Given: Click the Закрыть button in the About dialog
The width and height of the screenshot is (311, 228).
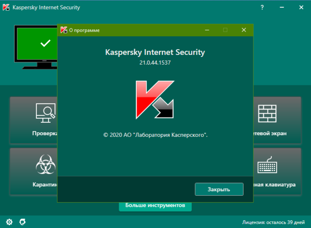Looking at the screenshot, I should tap(219, 189).
